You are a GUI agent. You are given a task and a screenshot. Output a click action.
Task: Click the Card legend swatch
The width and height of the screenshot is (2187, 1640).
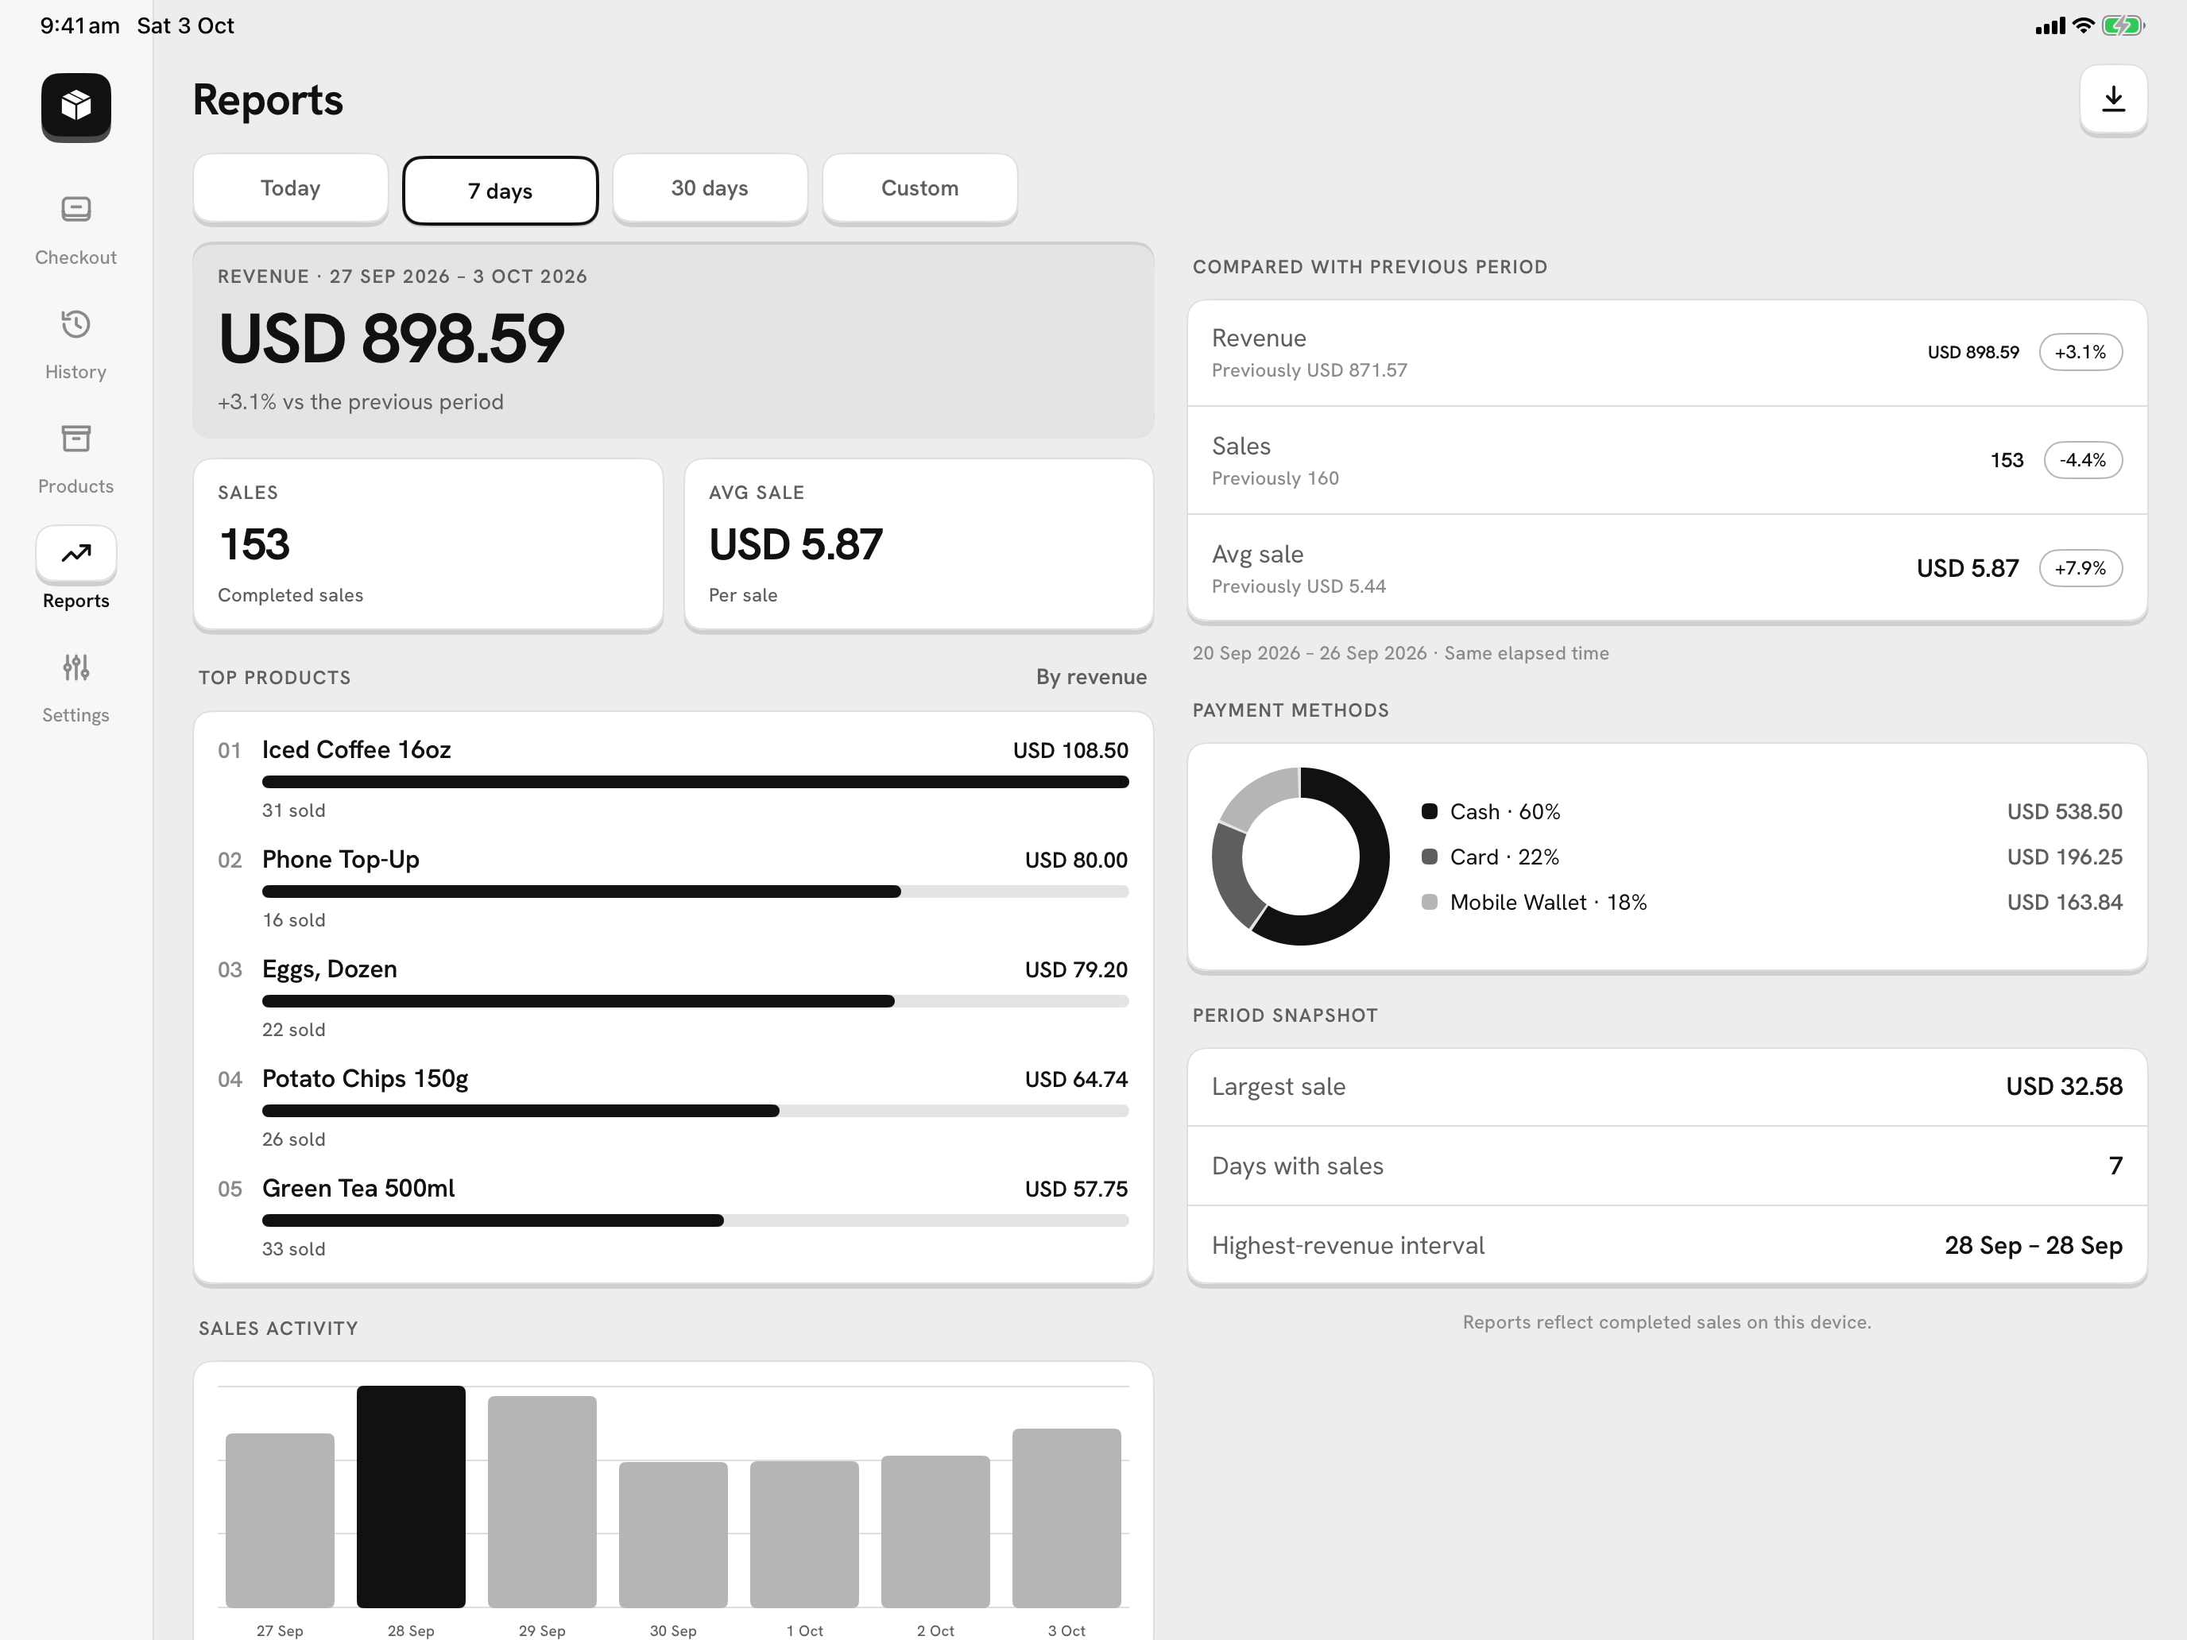click(1429, 857)
